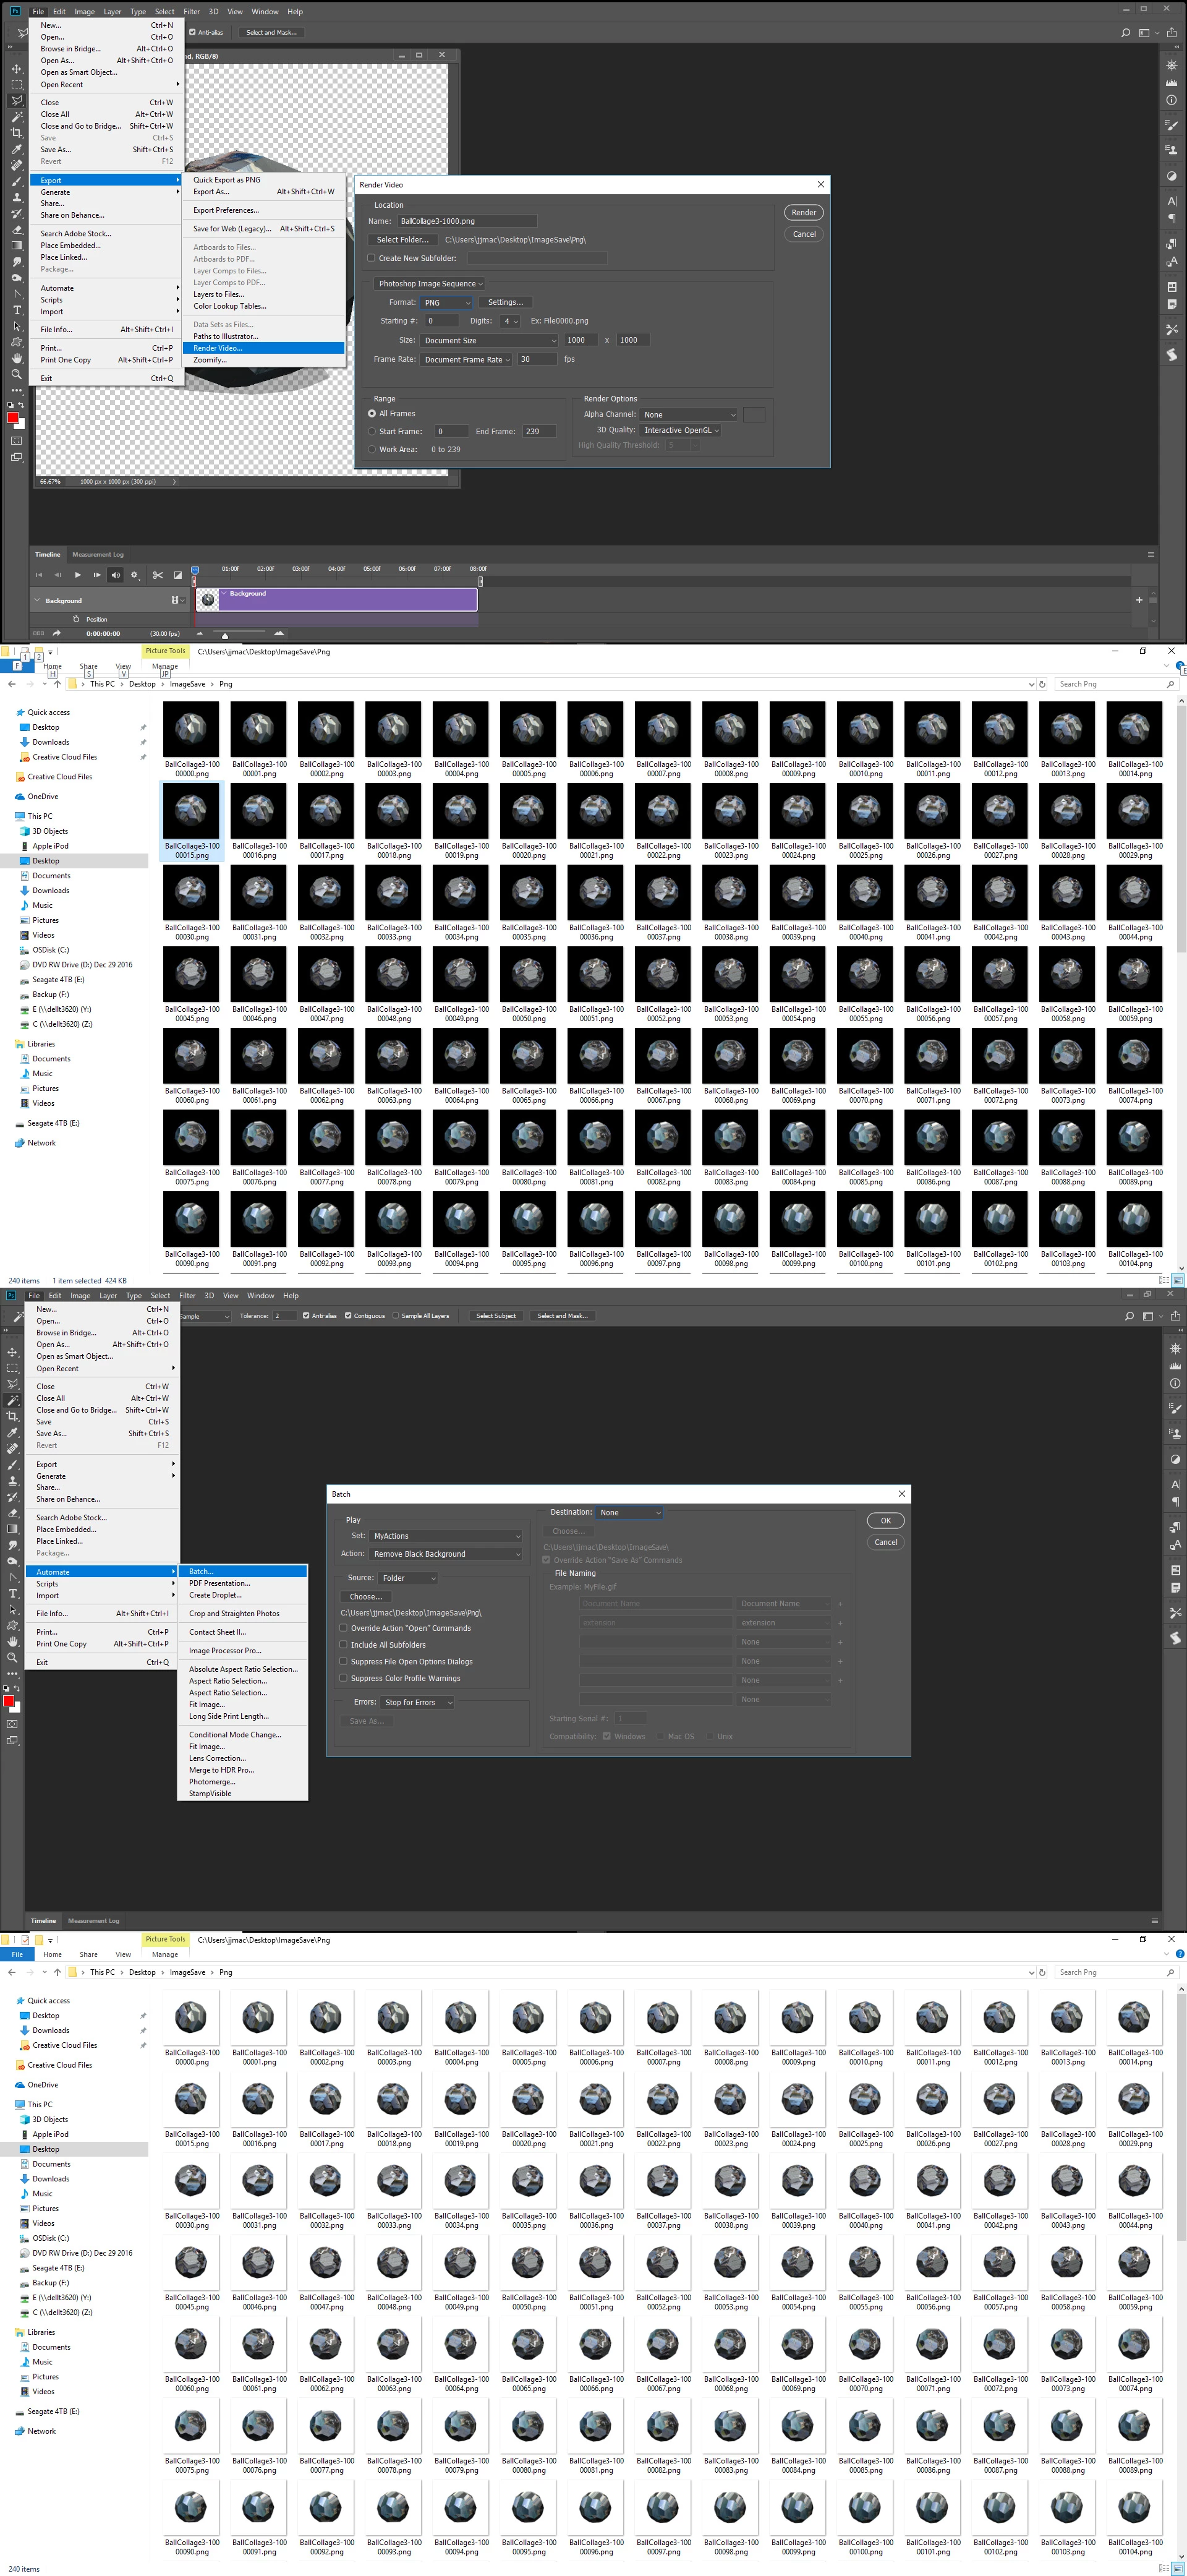The image size is (1187, 2576).
Task: Go to first frame in Timeline
Action: (x=39, y=575)
